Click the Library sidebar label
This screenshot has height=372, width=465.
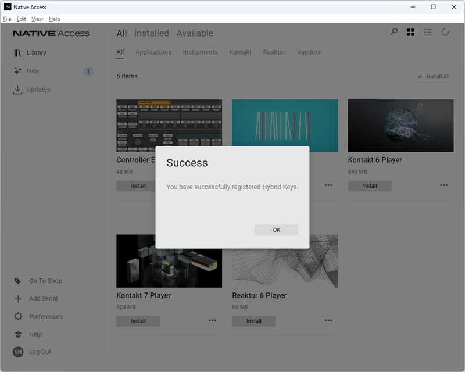(x=37, y=53)
